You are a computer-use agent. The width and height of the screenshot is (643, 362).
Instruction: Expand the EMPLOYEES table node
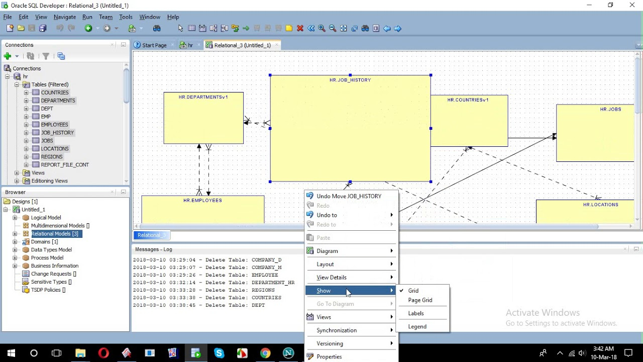27,124
